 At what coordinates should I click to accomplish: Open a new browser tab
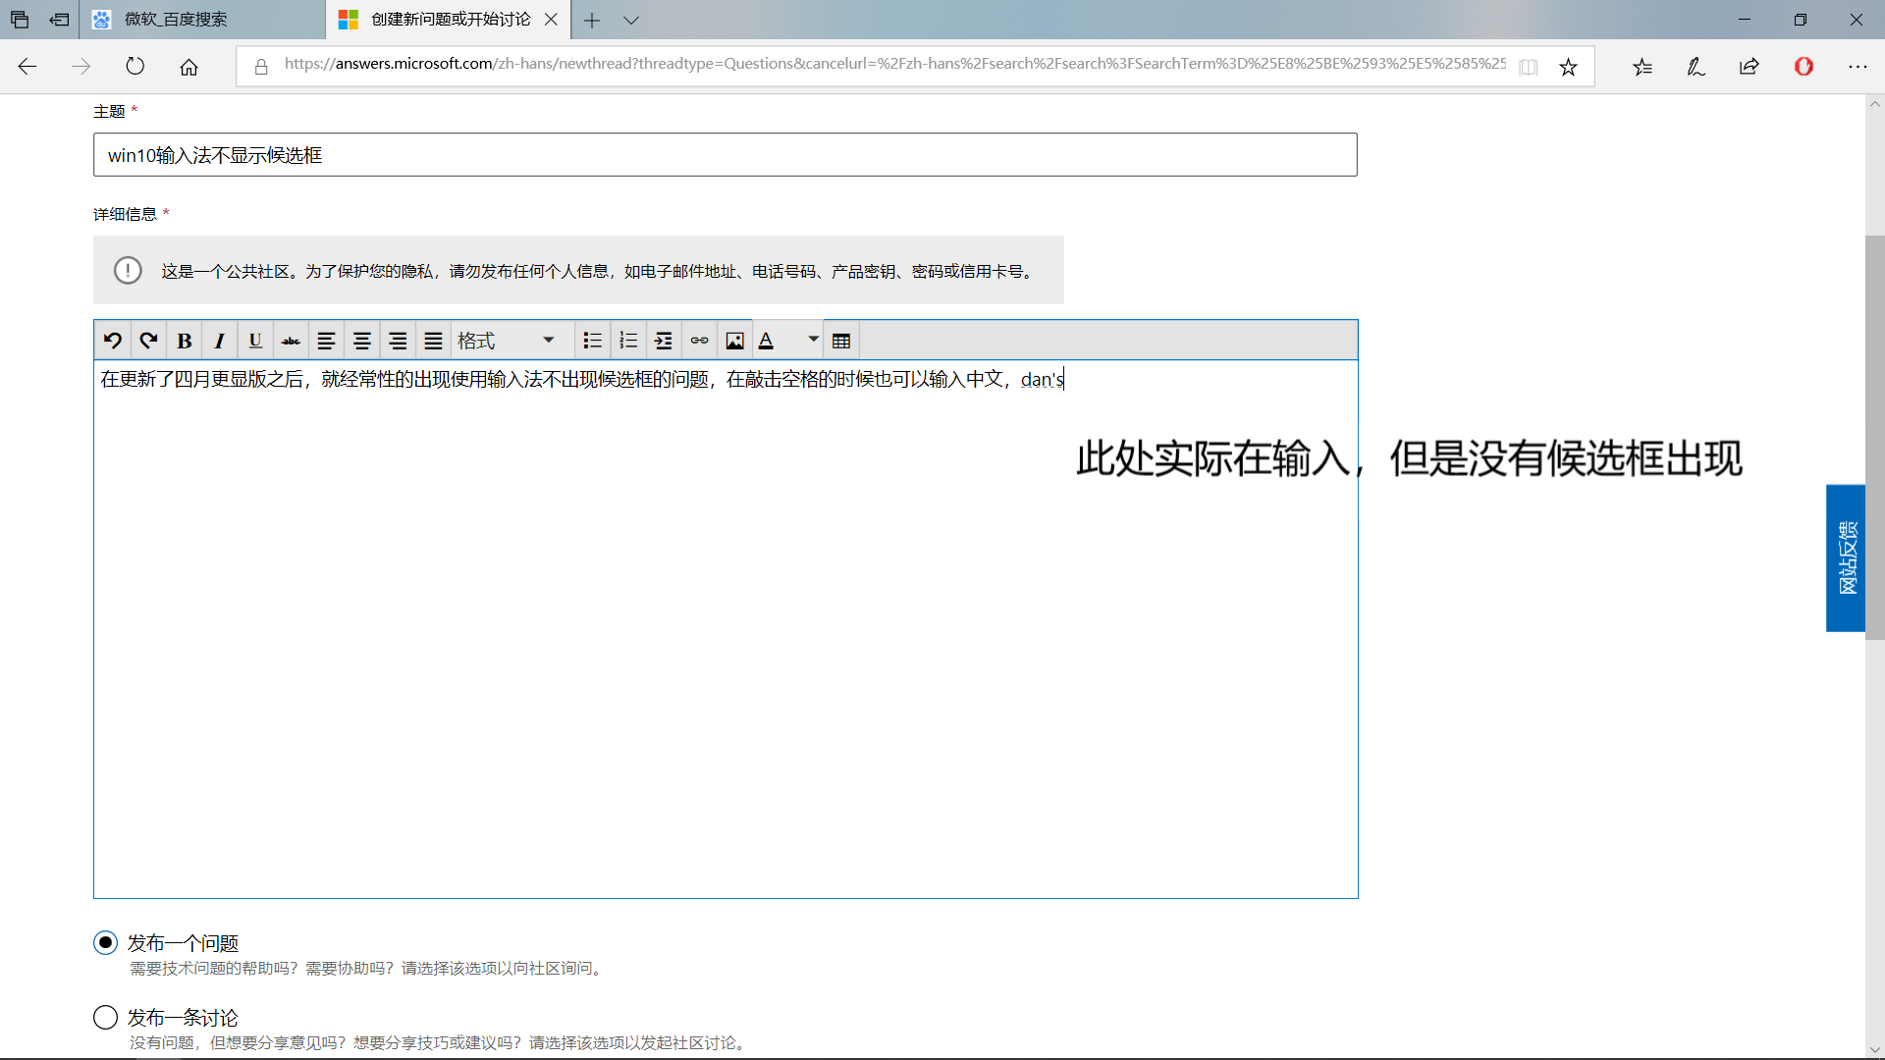[592, 20]
